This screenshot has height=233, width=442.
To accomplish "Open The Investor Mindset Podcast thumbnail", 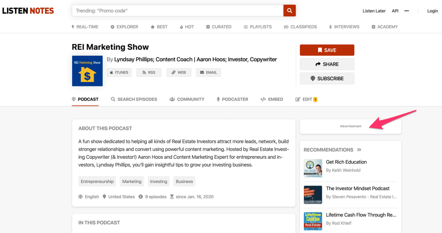I will (313, 195).
